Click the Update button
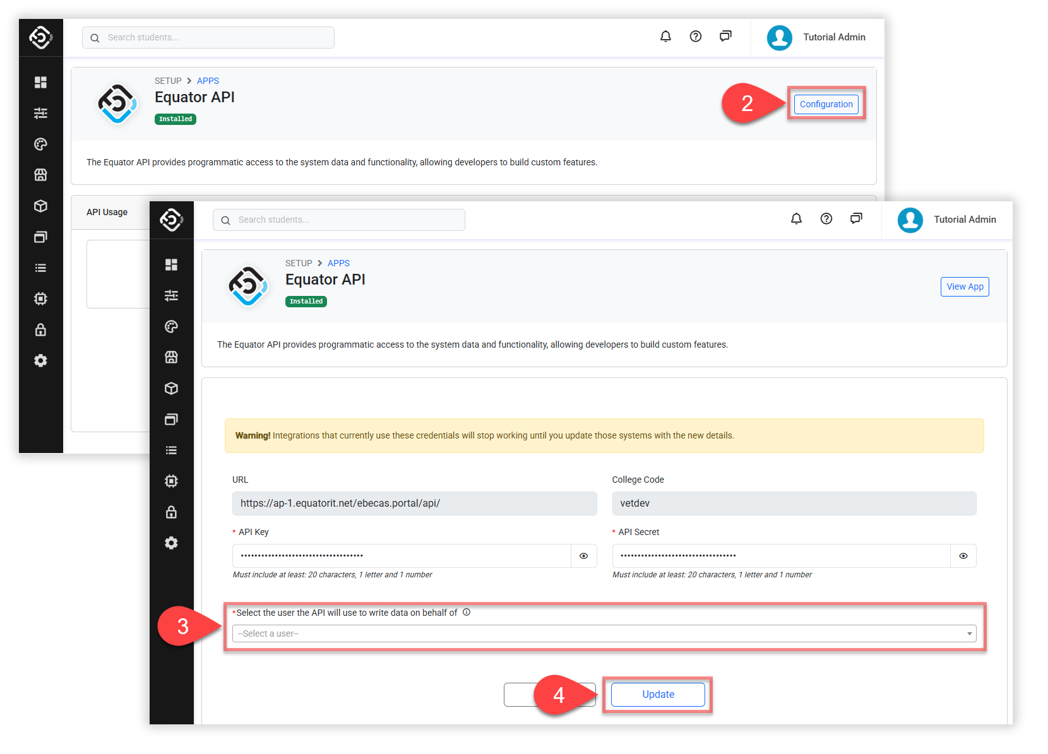Screen dimensions: 1048x754 tap(658, 694)
